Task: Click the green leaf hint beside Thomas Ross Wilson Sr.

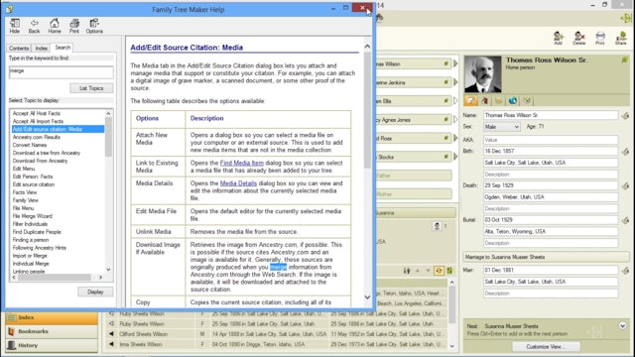Action: pos(625,59)
